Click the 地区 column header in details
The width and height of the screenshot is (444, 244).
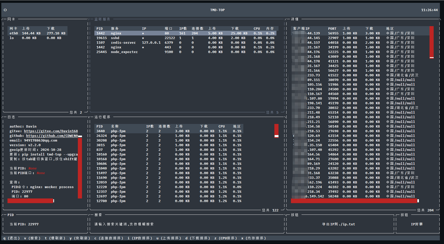pyautogui.click(x=390, y=29)
